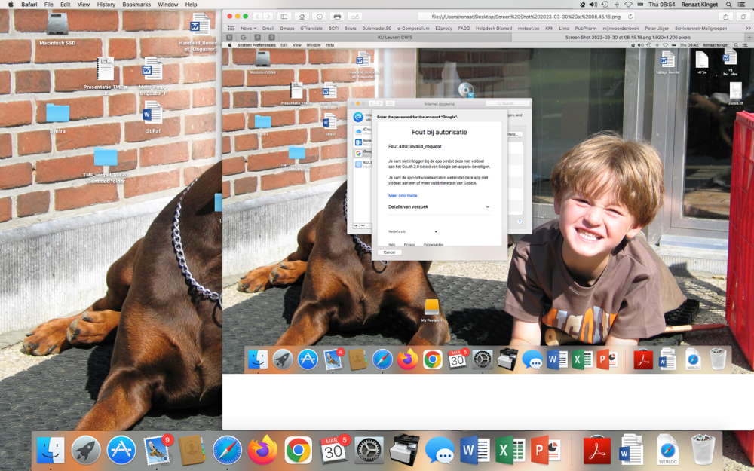
Task: Click the Home icon in Safari toolbar
Action: coord(302,16)
